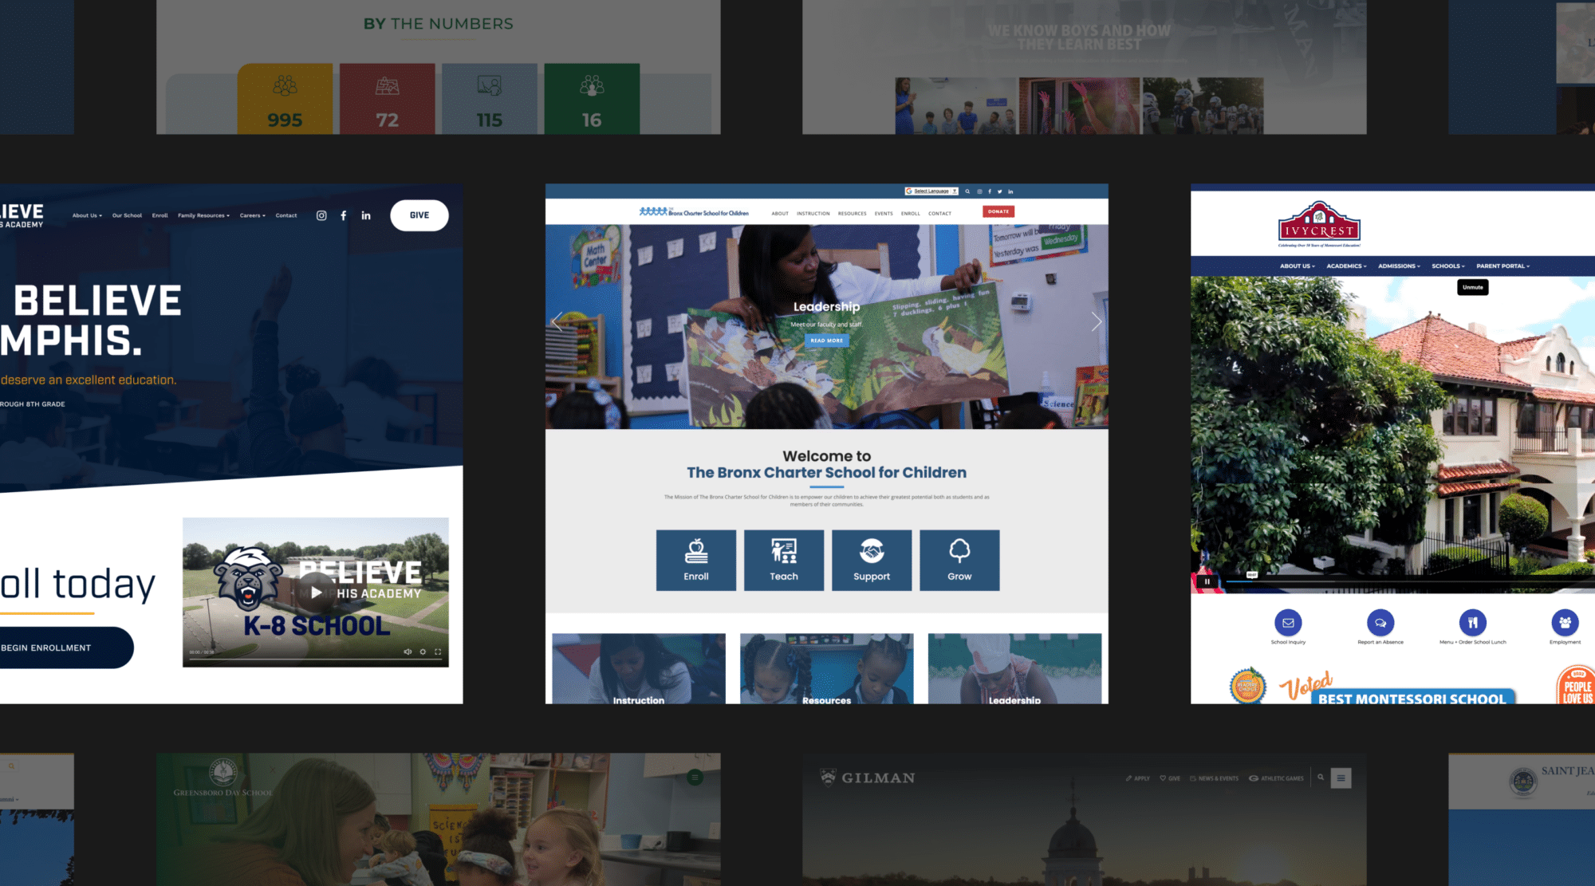
Task: Click the Bronx Charter School for Children logo
Action: pyautogui.click(x=694, y=212)
